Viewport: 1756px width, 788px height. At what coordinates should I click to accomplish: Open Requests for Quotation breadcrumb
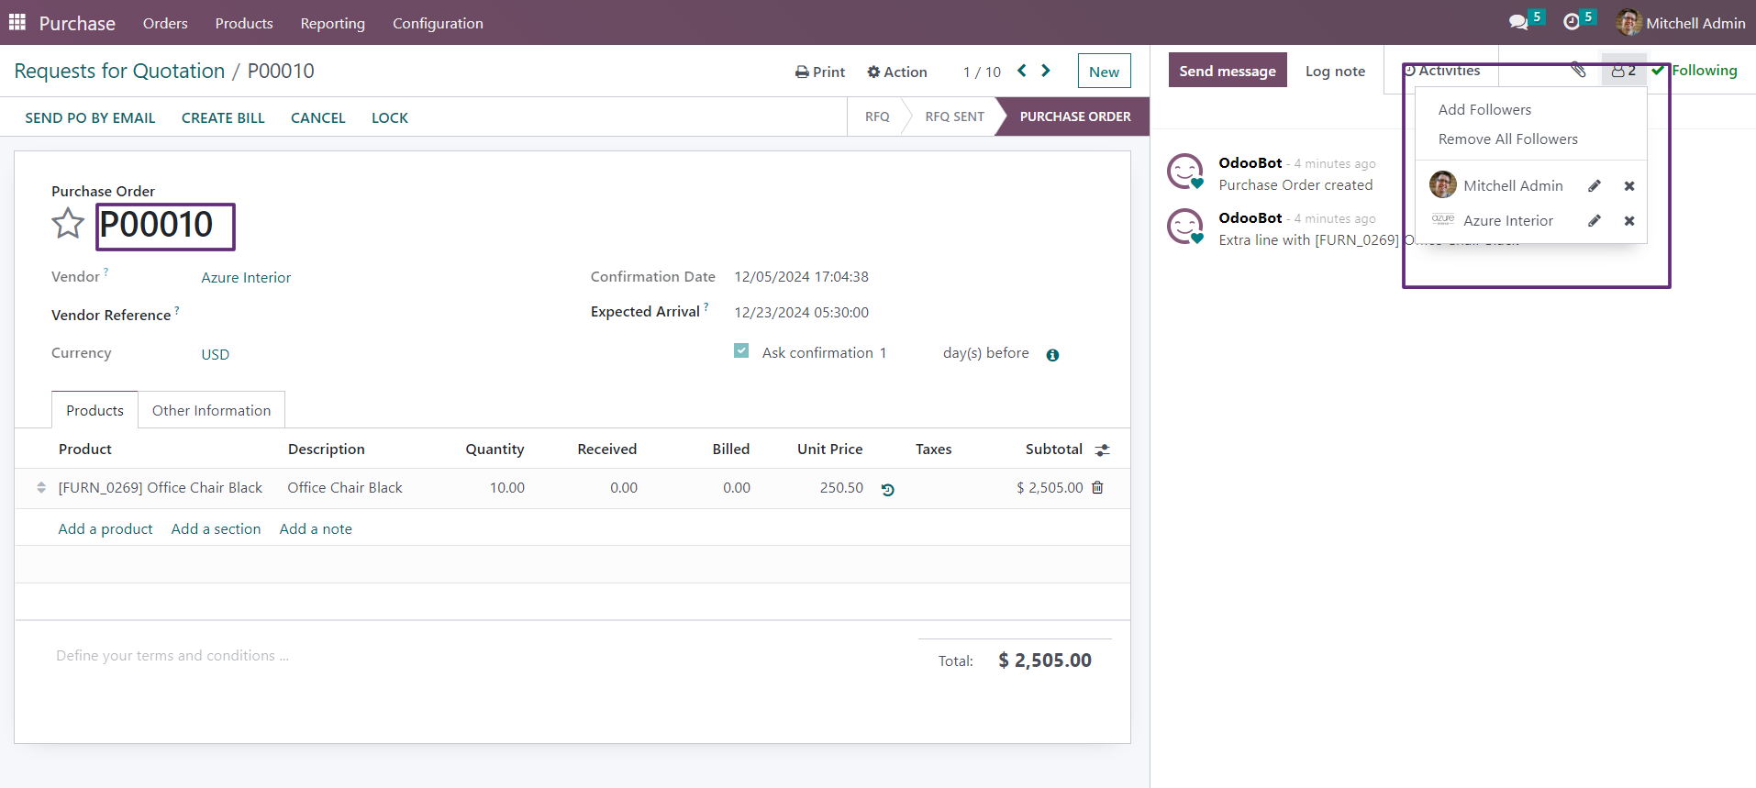click(119, 71)
